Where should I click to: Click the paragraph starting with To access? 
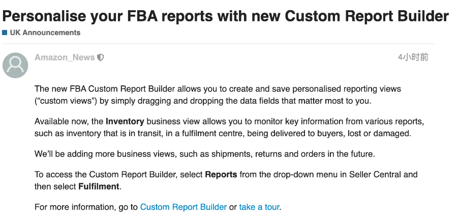(226, 181)
